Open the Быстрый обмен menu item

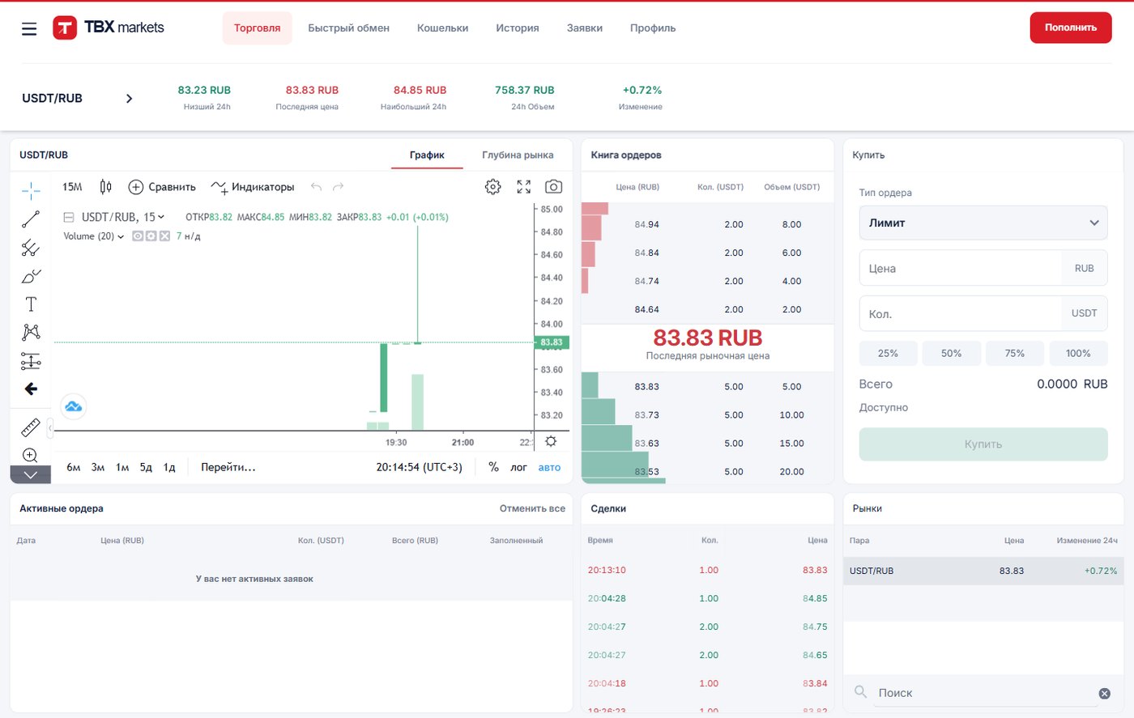(348, 28)
